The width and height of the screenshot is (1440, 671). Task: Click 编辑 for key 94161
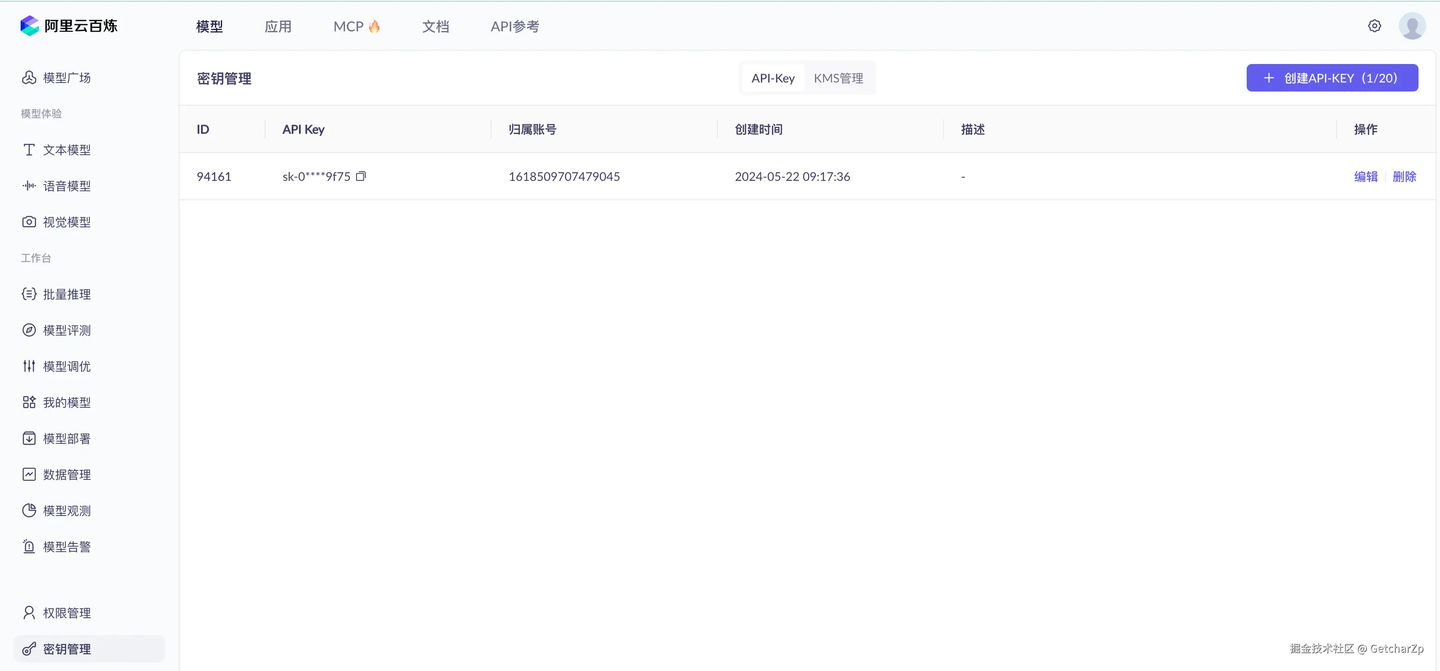click(x=1365, y=177)
